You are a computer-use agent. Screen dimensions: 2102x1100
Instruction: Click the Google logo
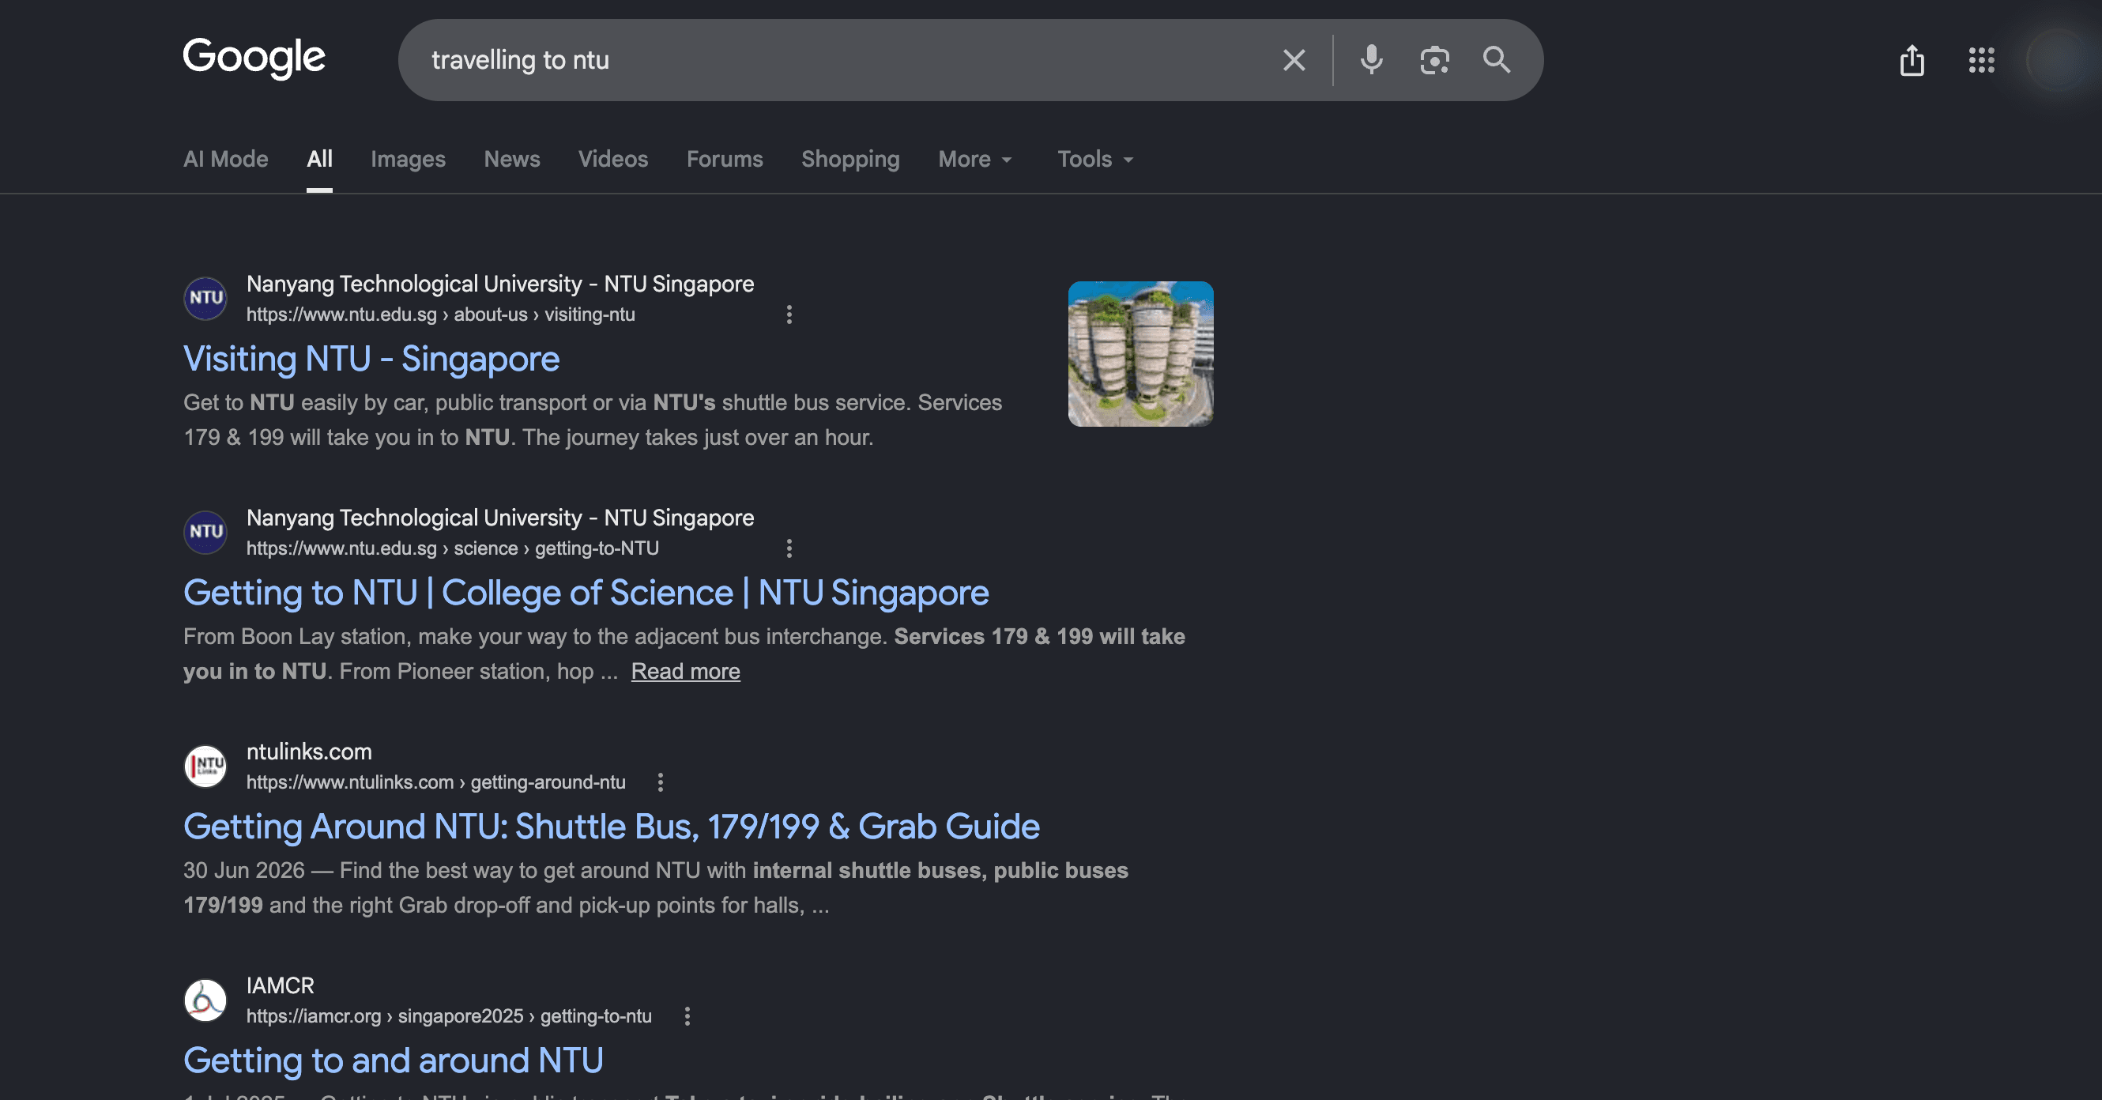(x=254, y=58)
